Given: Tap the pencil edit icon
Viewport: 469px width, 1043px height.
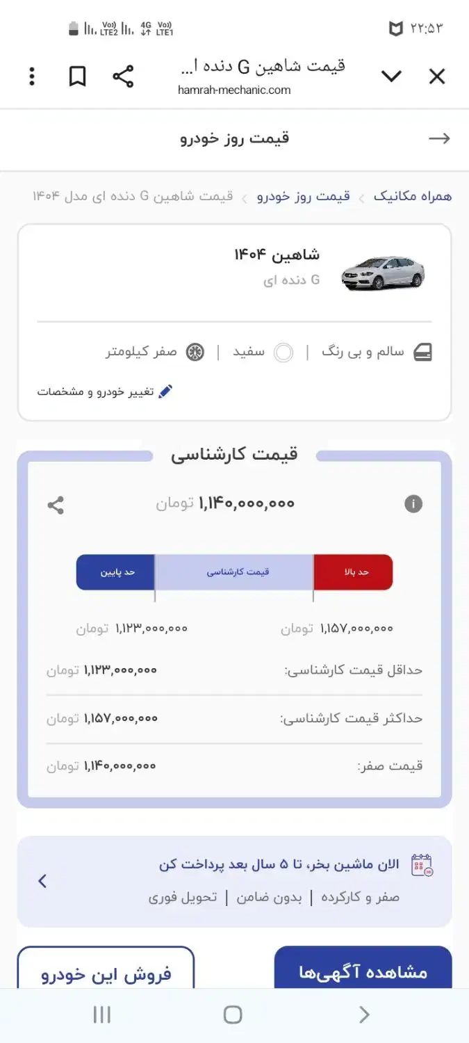Looking at the screenshot, I should pos(165,391).
